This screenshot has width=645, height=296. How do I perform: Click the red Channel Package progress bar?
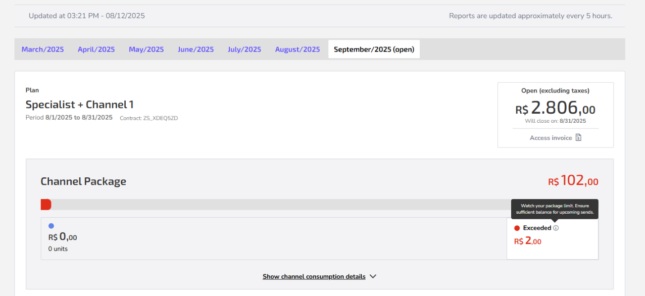46,205
